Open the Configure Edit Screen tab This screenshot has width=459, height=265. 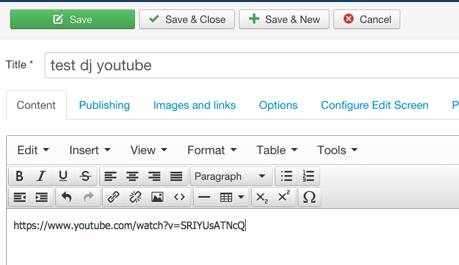point(375,105)
